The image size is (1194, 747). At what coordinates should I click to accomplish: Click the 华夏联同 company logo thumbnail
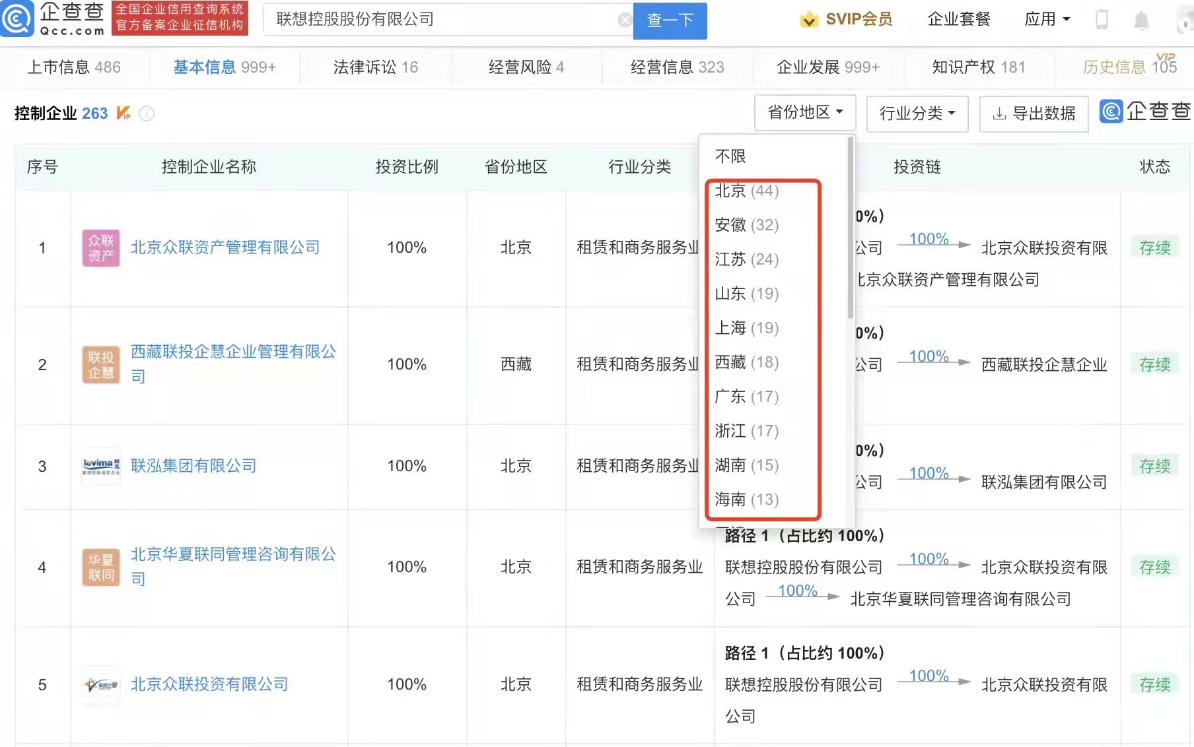pos(101,567)
